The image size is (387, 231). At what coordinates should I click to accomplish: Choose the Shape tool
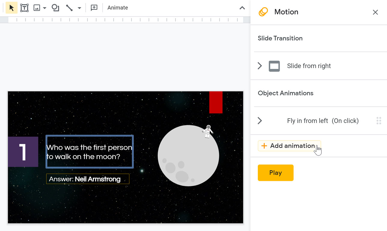tap(55, 7)
